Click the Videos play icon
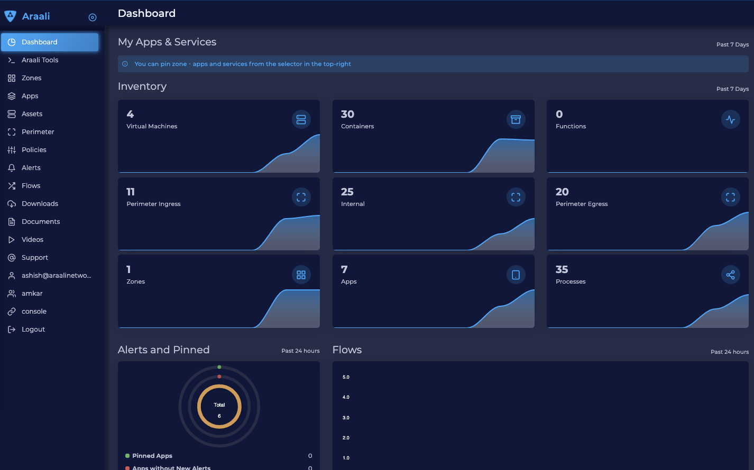754x470 pixels. 12,240
